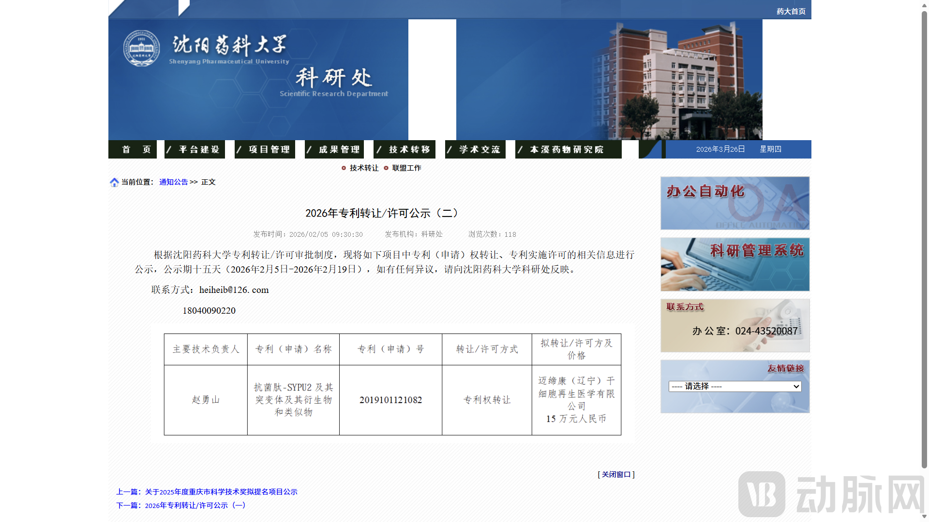
Task: Open the ---- 请选择 ---- dropdown
Action: pyautogui.click(x=734, y=386)
